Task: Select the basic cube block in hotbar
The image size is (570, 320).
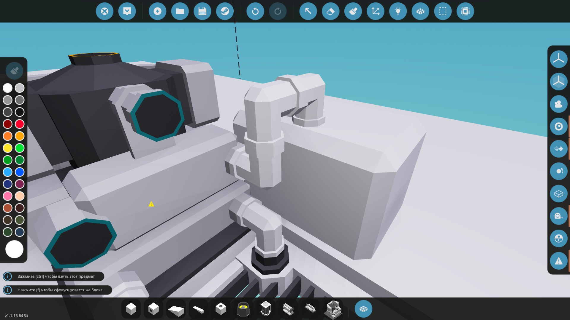Action: pyautogui.click(x=131, y=309)
